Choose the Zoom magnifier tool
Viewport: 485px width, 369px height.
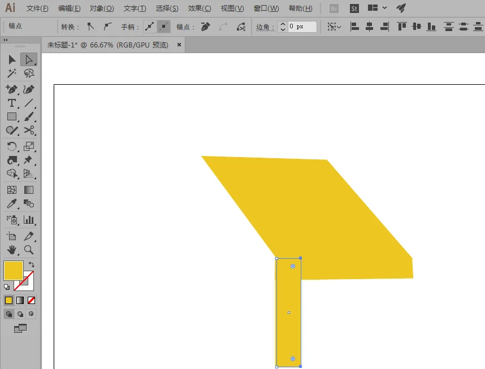(x=29, y=250)
